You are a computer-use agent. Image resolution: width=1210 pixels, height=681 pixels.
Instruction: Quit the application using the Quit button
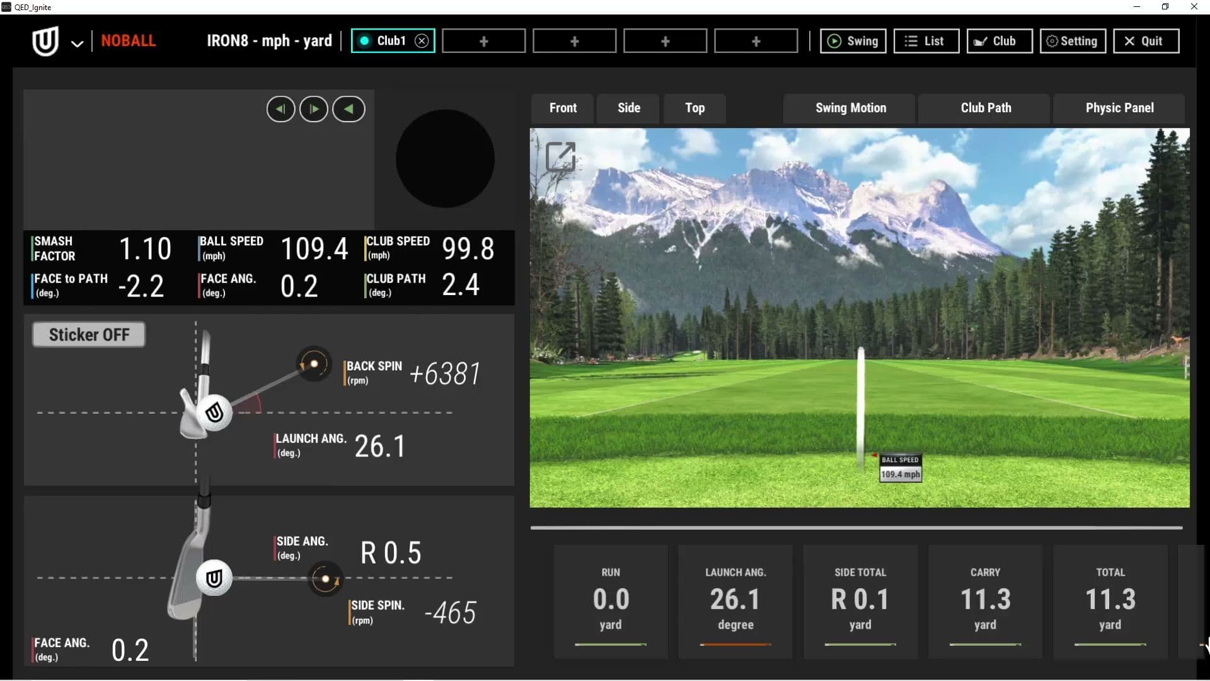[1145, 40]
